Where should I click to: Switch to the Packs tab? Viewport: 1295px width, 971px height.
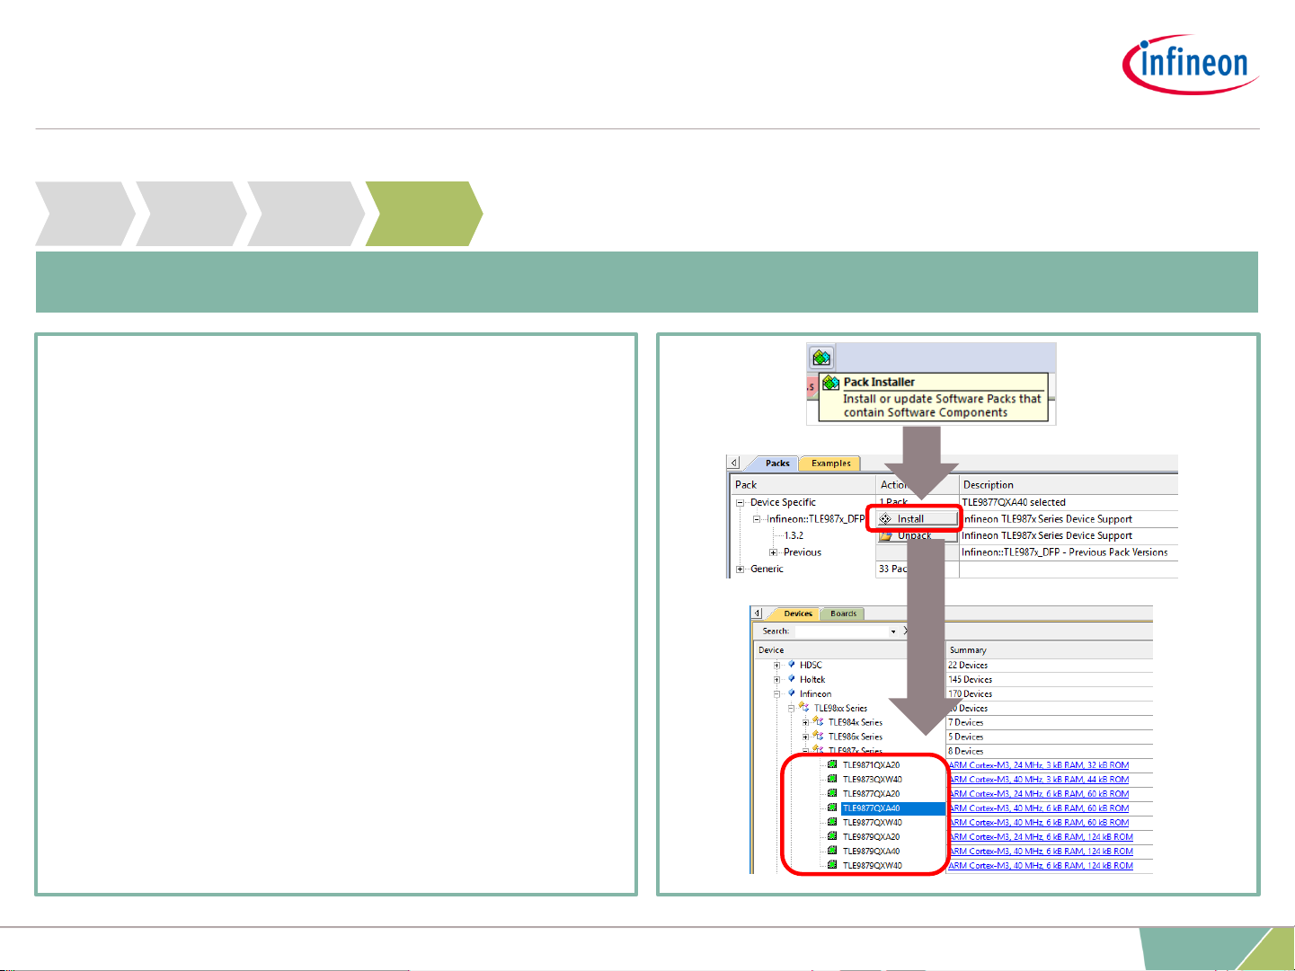[x=777, y=463]
